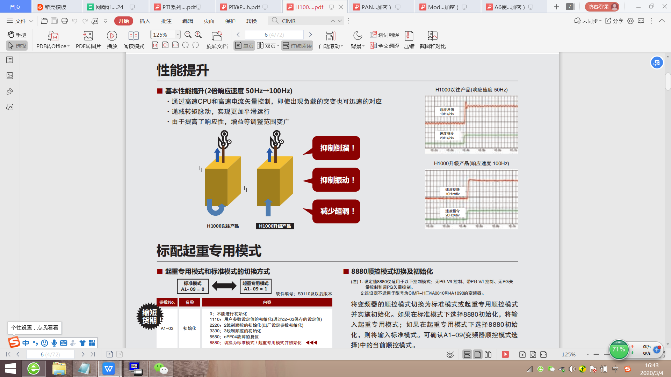
Task: Open 阅读模式 reading mode
Action: [134, 36]
